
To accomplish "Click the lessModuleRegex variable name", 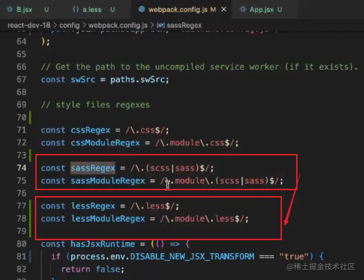I will 108,219.
